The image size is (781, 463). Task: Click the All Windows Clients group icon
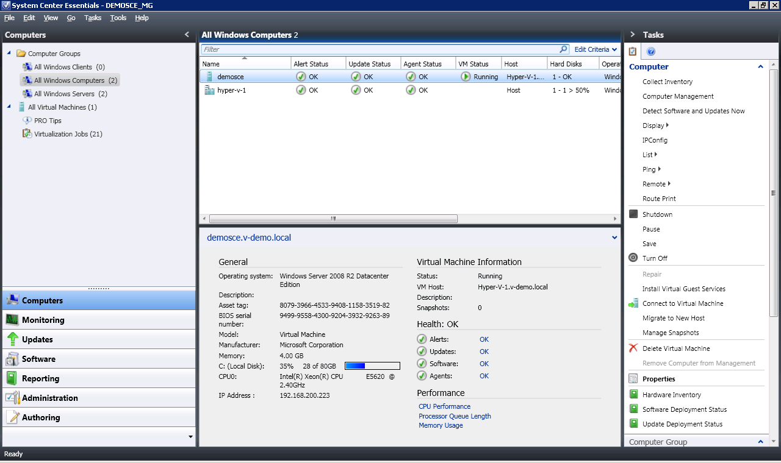pos(27,67)
